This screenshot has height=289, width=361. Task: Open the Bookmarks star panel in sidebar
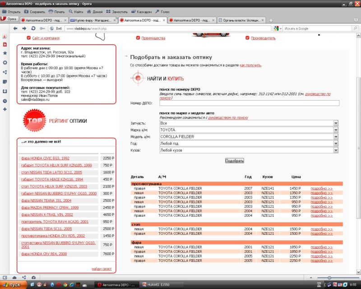(x=5, y=53)
